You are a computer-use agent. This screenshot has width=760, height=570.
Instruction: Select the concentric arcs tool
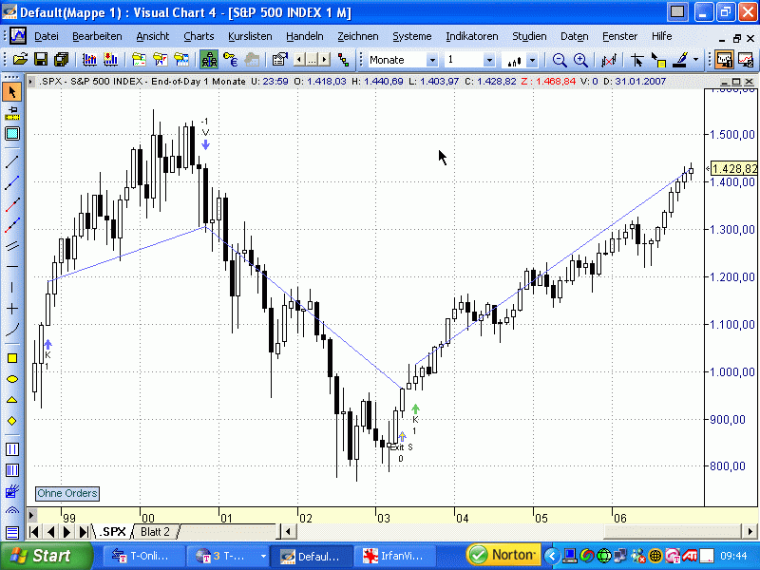12,511
